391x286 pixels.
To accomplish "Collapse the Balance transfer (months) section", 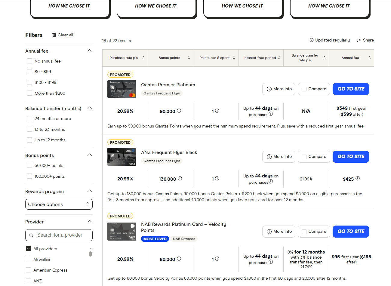I will pyautogui.click(x=89, y=108).
